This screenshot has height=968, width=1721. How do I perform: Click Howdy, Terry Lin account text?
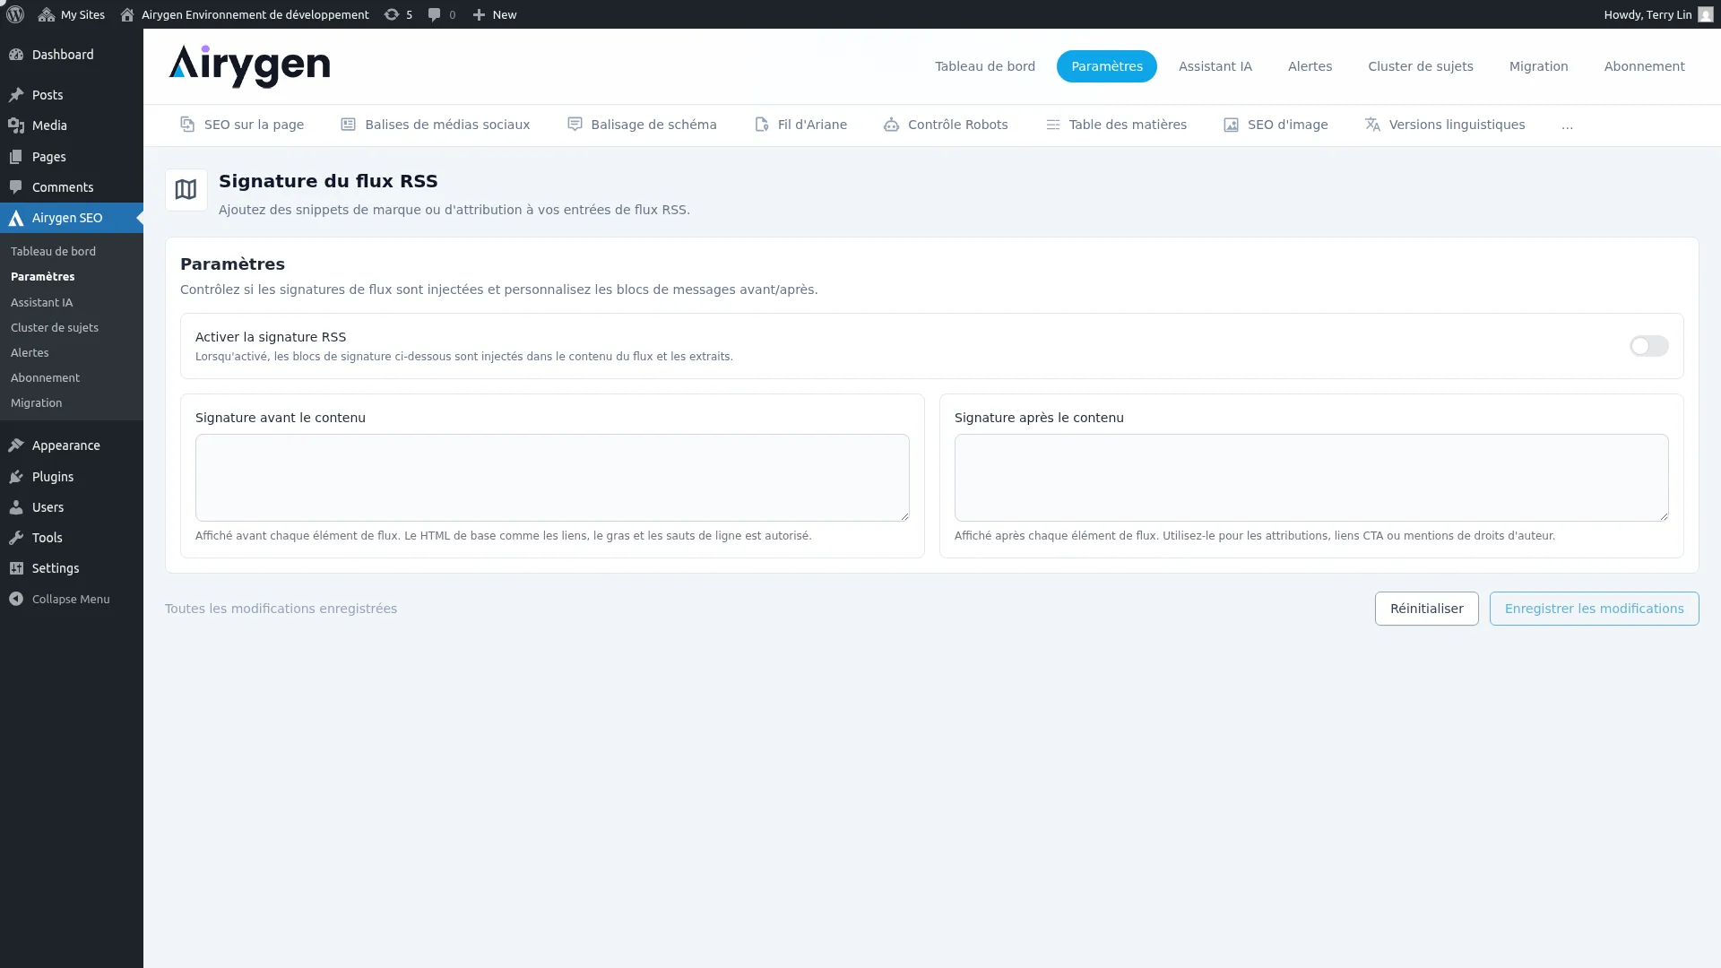[x=1647, y=14]
